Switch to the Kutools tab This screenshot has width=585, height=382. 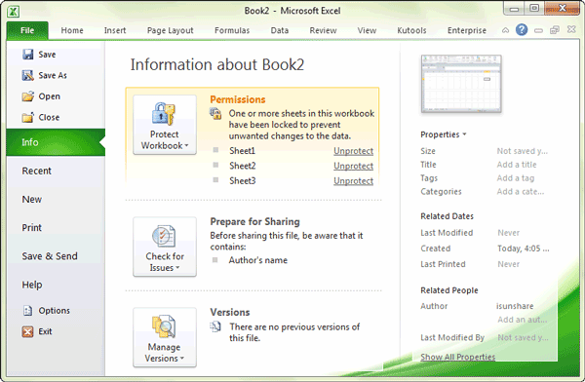coord(411,30)
